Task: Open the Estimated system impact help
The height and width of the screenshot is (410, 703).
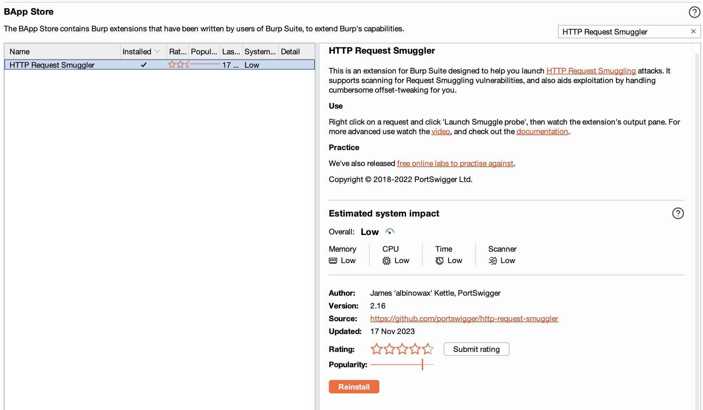Action: click(x=678, y=213)
